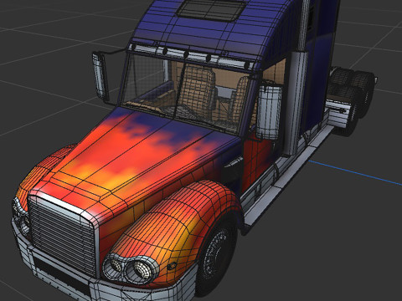Image resolution: width=402 pixels, height=301 pixels.
Task: Click the blue axis line in viewport
Action: [x=355, y=172]
